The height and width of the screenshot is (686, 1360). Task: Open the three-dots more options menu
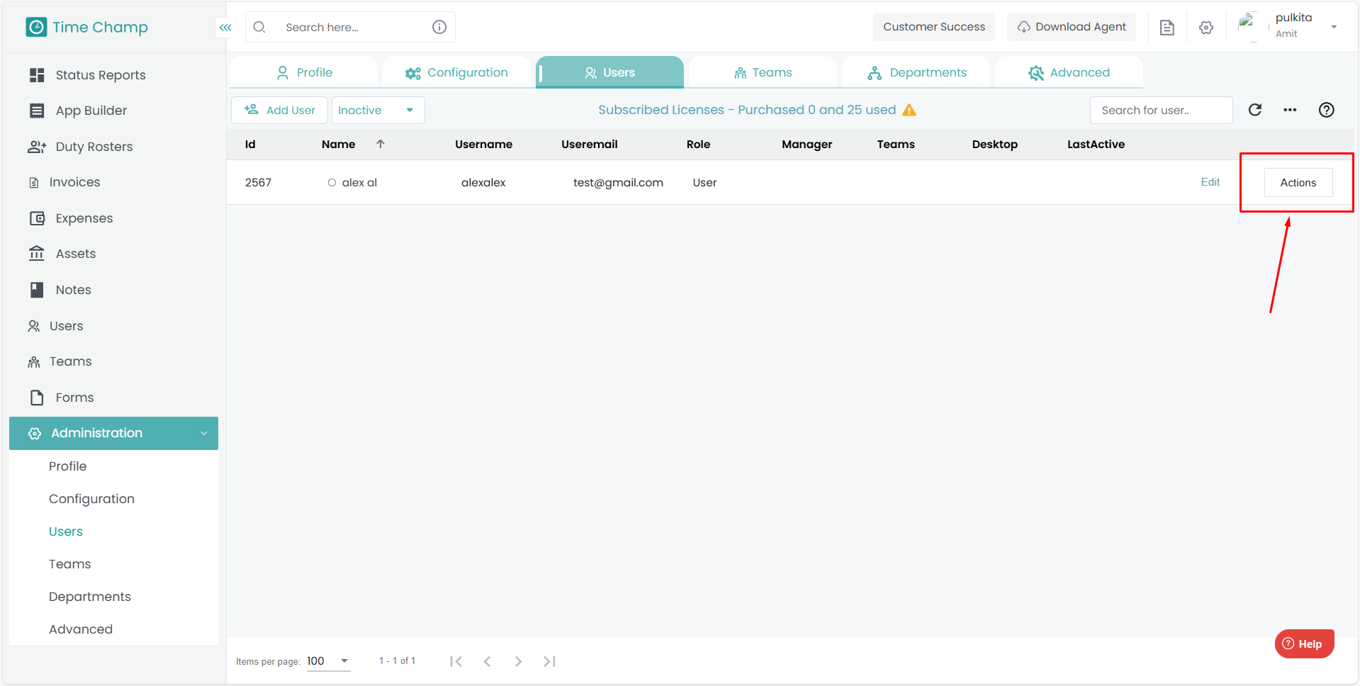click(x=1290, y=110)
